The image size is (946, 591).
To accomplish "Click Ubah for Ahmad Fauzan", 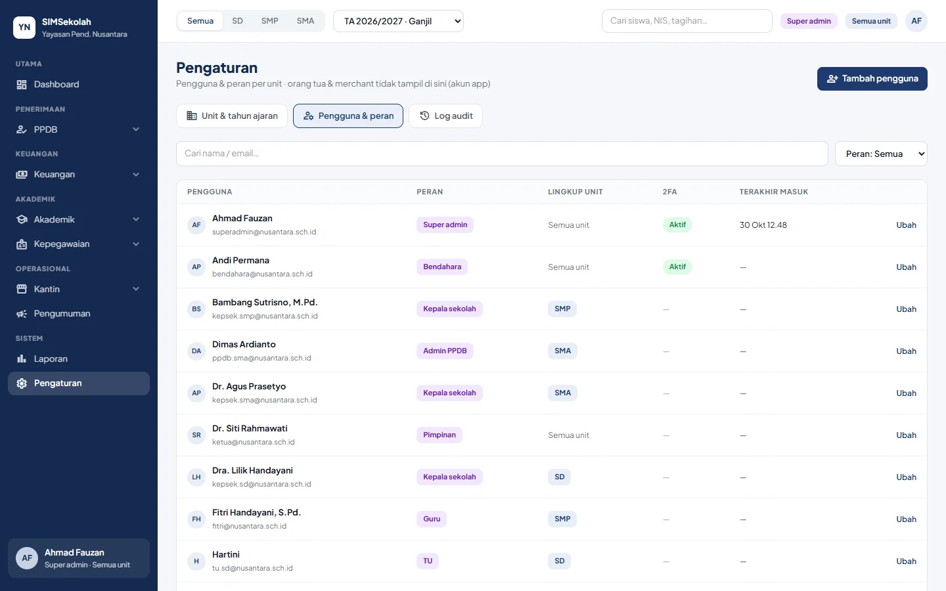I will pyautogui.click(x=907, y=225).
